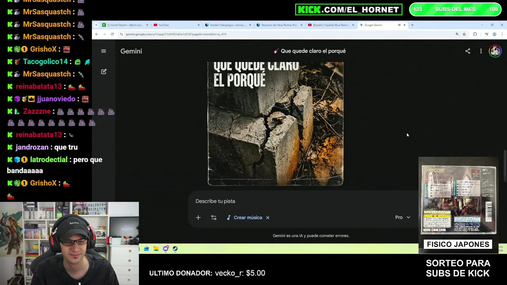Click chat username Zazzzne
The image size is (507, 285).
pos(37,111)
